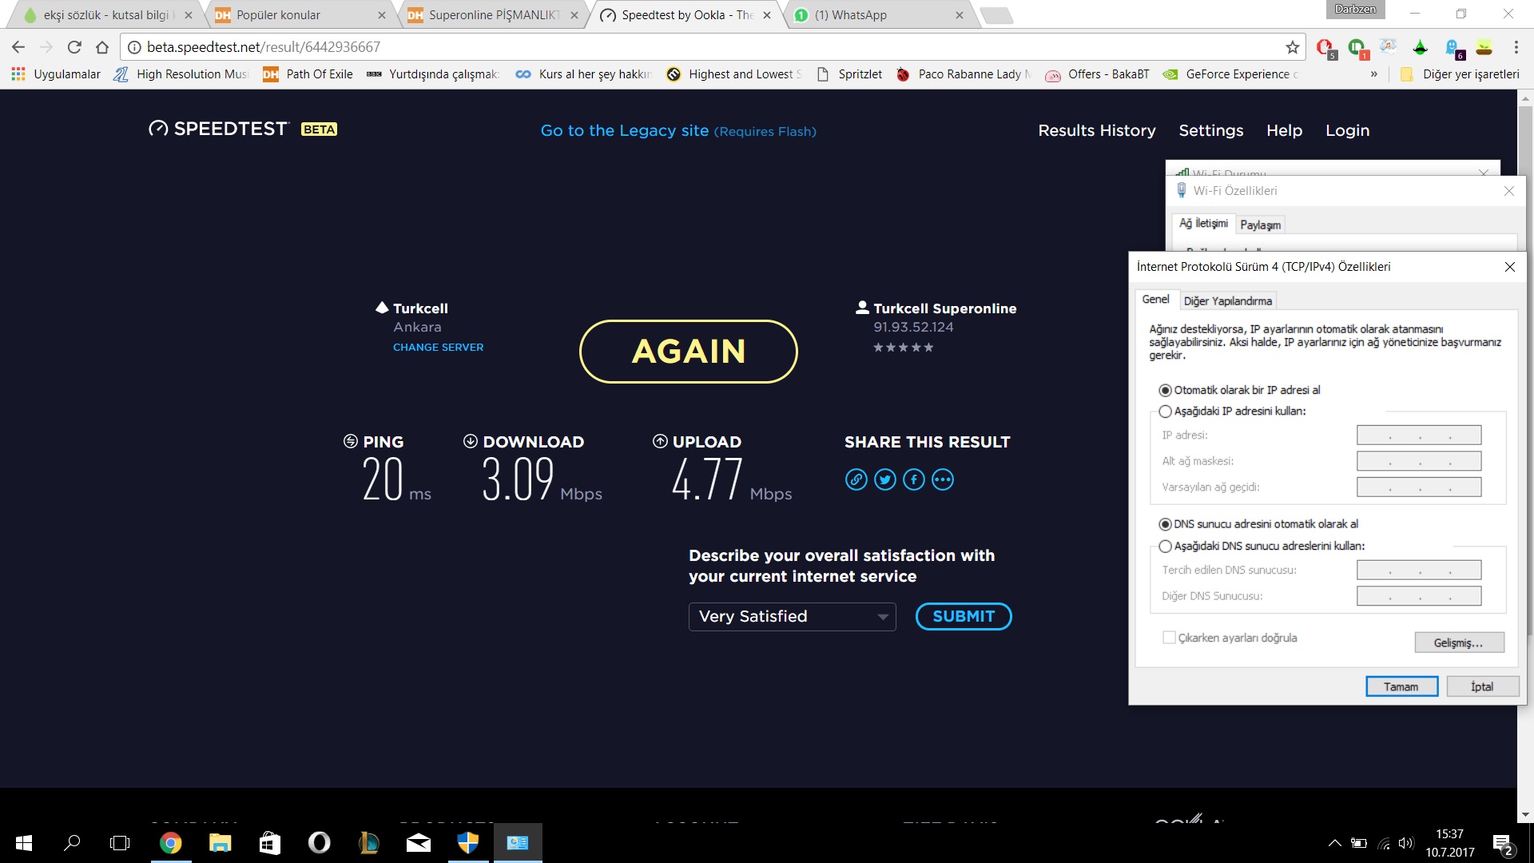The image size is (1534, 863).
Task: Open Gelişmiş advanced settings button
Action: 1459,642
